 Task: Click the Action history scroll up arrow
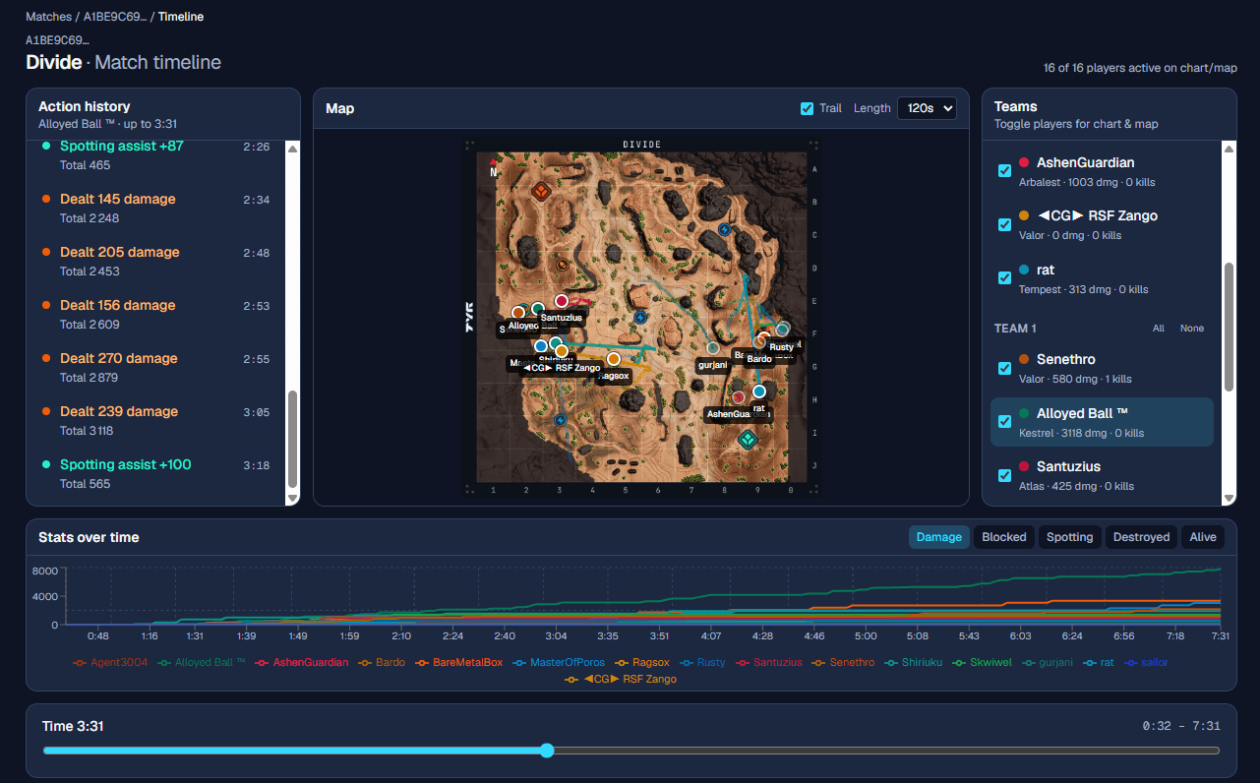pyautogui.click(x=292, y=149)
